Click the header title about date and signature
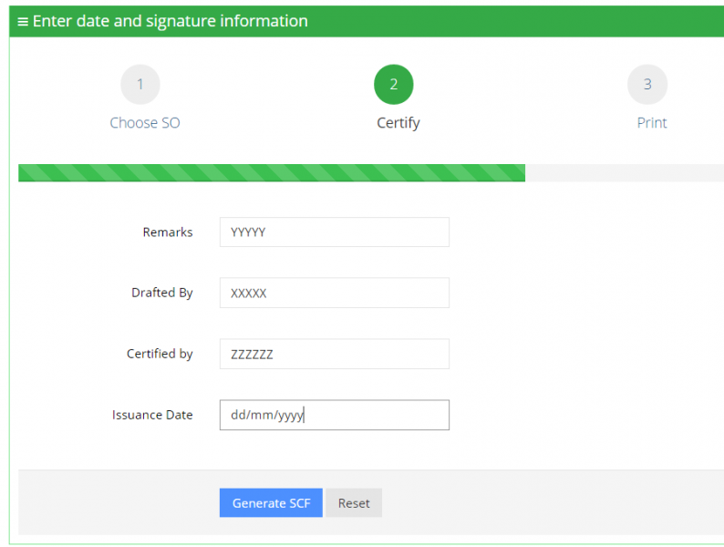724x547 pixels. pyautogui.click(x=171, y=21)
